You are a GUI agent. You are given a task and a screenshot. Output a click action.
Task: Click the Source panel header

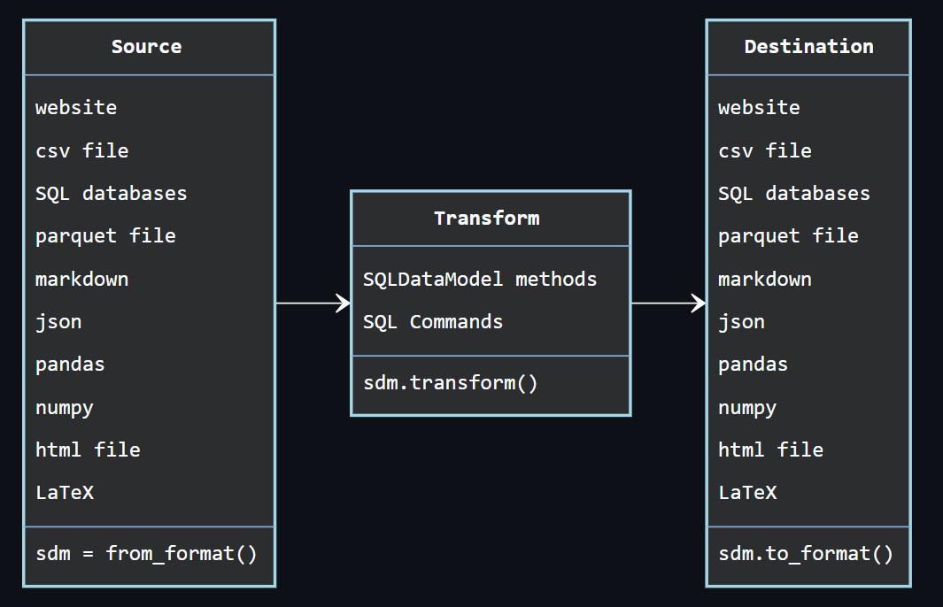[x=147, y=46]
